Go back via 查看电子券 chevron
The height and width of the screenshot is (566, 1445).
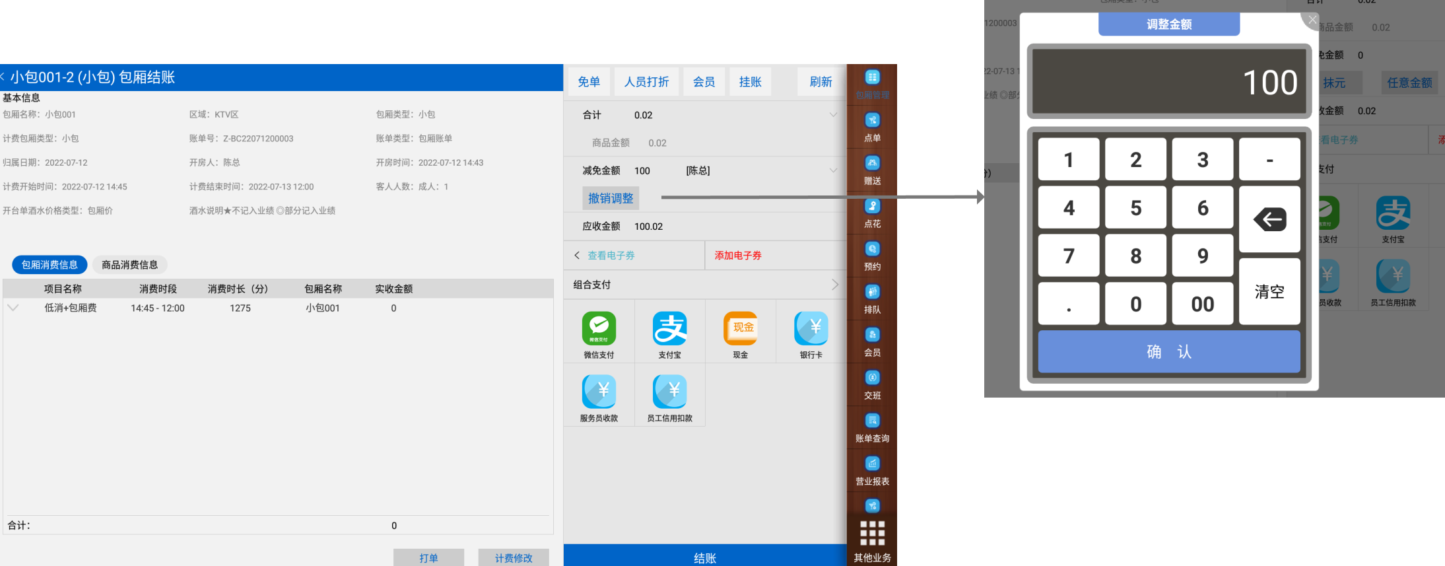click(577, 255)
